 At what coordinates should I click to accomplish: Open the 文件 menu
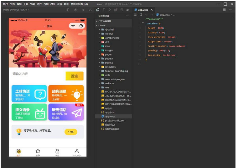[12, 4]
